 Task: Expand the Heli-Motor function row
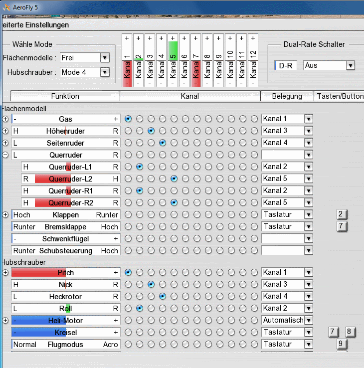pos(5,320)
